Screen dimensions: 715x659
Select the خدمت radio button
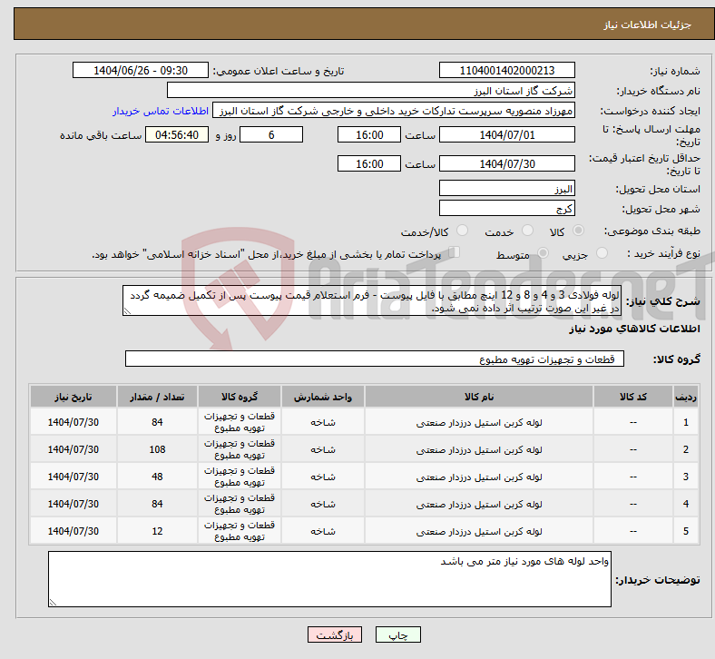527,231
